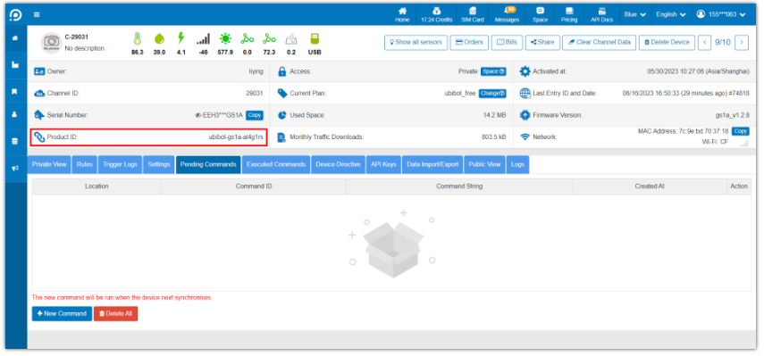Open the English language dropdown
764x356 pixels.
click(x=670, y=14)
